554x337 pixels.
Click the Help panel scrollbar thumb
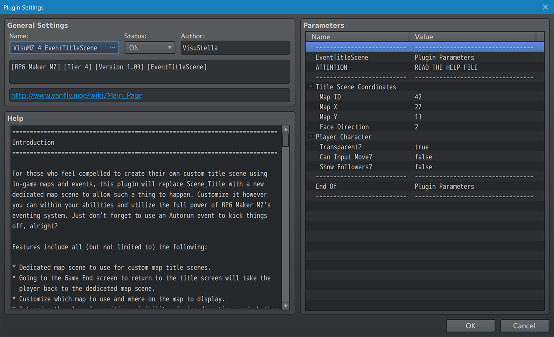(286, 140)
